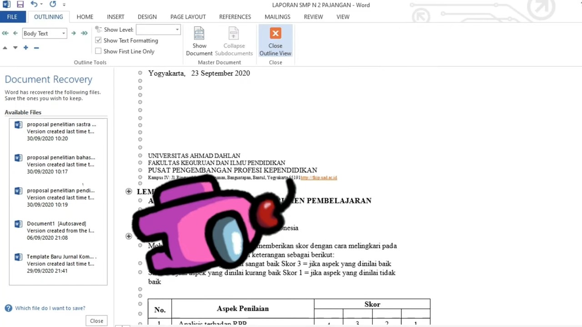The height and width of the screenshot is (327, 582).
Task: Switch to the INSERT tab
Action: 115,17
